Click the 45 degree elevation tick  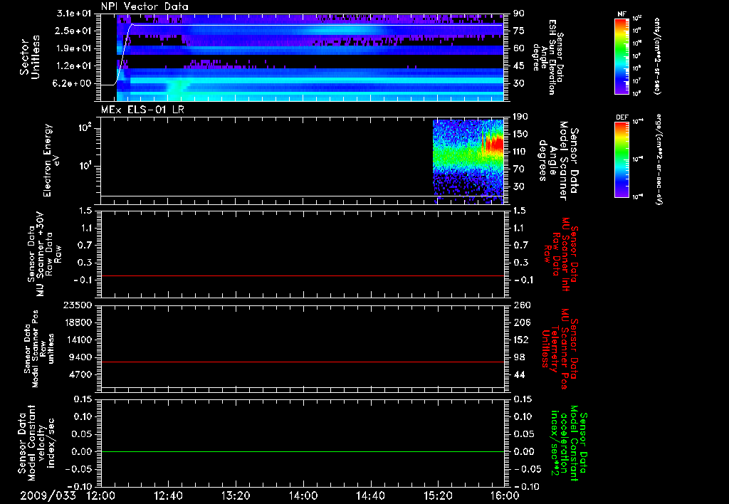pos(519,66)
